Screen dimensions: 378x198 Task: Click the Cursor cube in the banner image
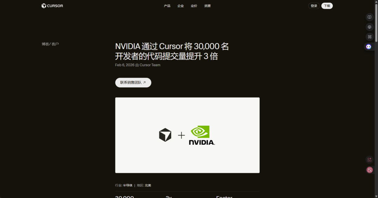click(165, 135)
